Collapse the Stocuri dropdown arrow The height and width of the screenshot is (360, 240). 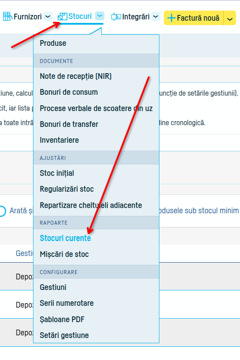click(100, 16)
